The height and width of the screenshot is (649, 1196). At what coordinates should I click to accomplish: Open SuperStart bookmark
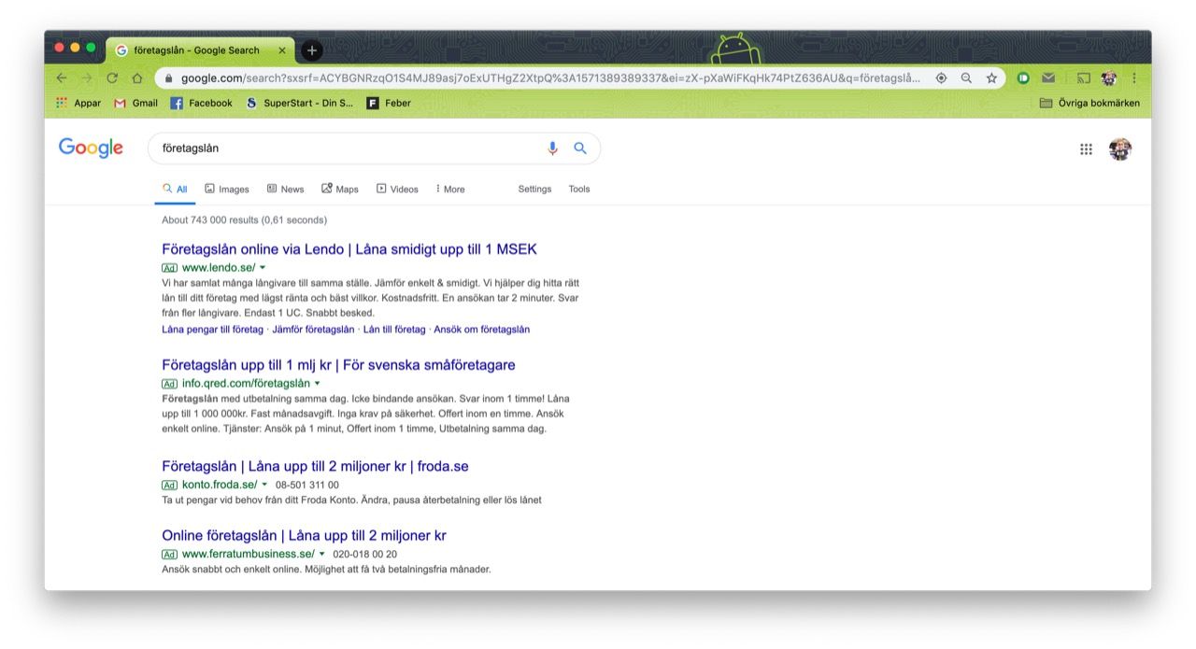pos(299,103)
